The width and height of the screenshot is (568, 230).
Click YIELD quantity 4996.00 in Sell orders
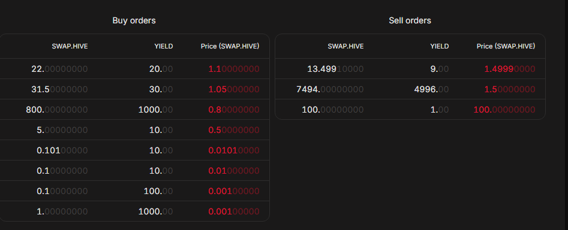431,89
